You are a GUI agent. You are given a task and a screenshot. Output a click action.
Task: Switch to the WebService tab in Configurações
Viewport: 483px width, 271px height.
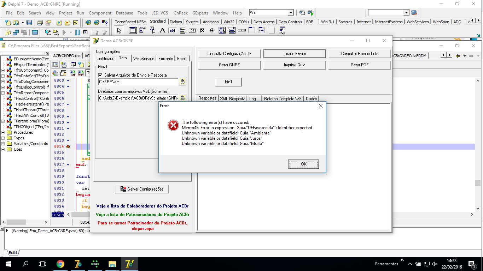click(x=144, y=59)
